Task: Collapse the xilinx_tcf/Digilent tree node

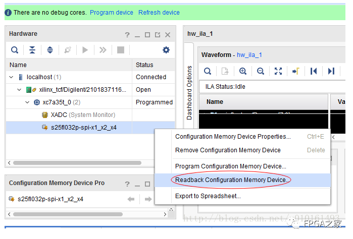Action: 19,90
